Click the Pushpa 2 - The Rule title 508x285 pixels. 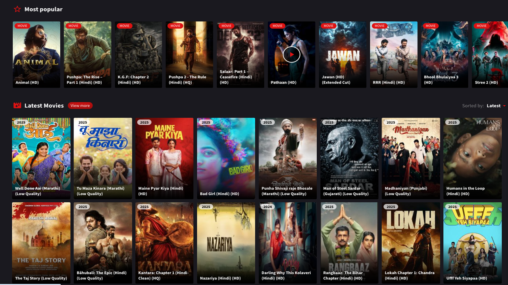[187, 80]
